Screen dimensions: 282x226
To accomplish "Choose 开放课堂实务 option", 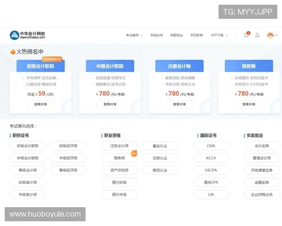I will tap(262, 170).
